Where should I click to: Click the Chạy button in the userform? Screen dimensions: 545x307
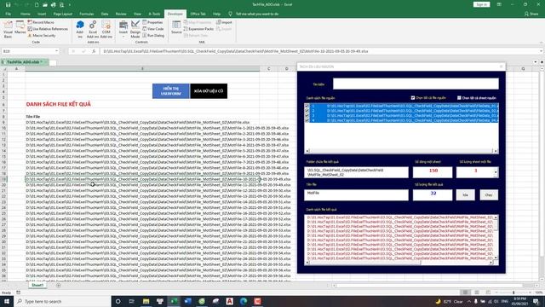point(489,195)
